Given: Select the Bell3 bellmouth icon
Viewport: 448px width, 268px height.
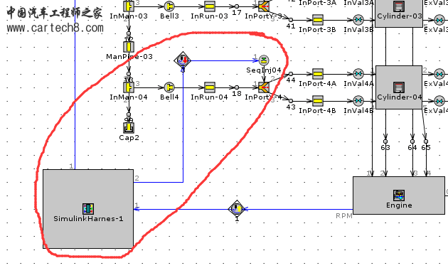Looking at the screenshot, I should (169, 6).
